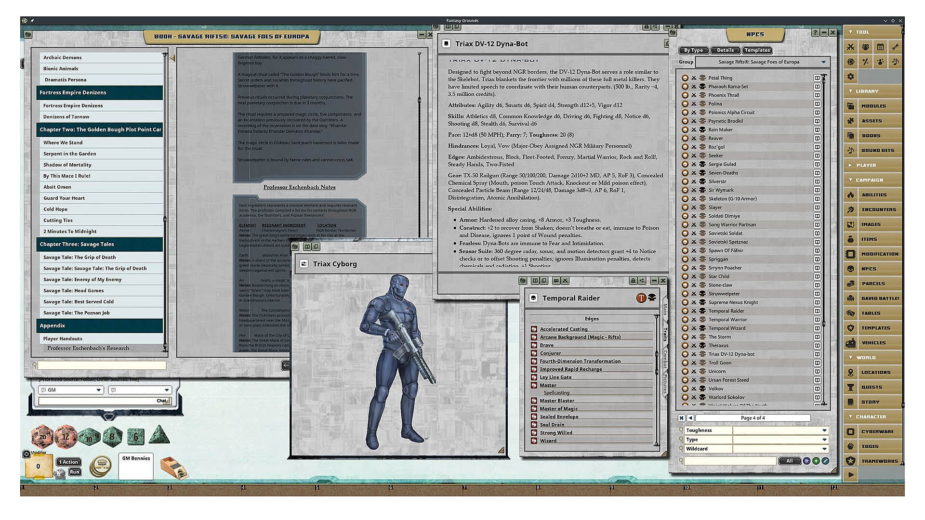Open Locations in the World sidebar
The height and width of the screenshot is (520, 925).
point(873,372)
